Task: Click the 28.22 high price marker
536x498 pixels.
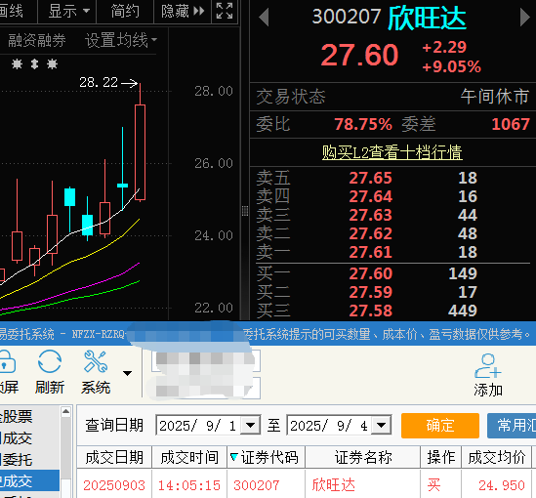Action: click(x=99, y=82)
